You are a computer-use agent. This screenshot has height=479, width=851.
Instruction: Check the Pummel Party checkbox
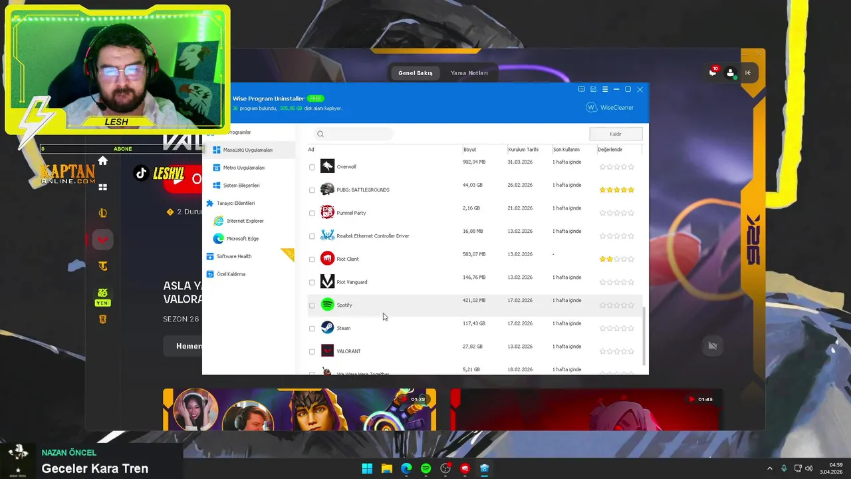tap(312, 213)
